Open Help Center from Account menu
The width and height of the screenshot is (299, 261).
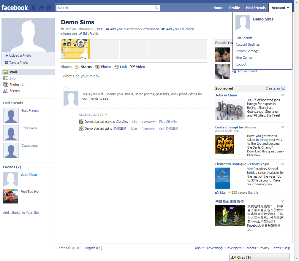point(244,58)
